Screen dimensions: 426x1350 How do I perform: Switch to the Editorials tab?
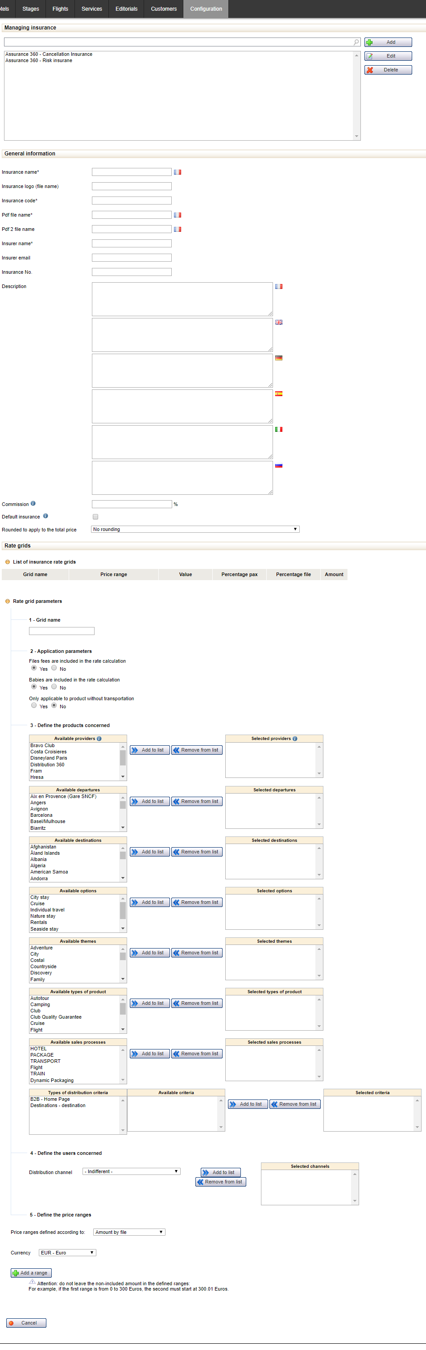(x=127, y=9)
